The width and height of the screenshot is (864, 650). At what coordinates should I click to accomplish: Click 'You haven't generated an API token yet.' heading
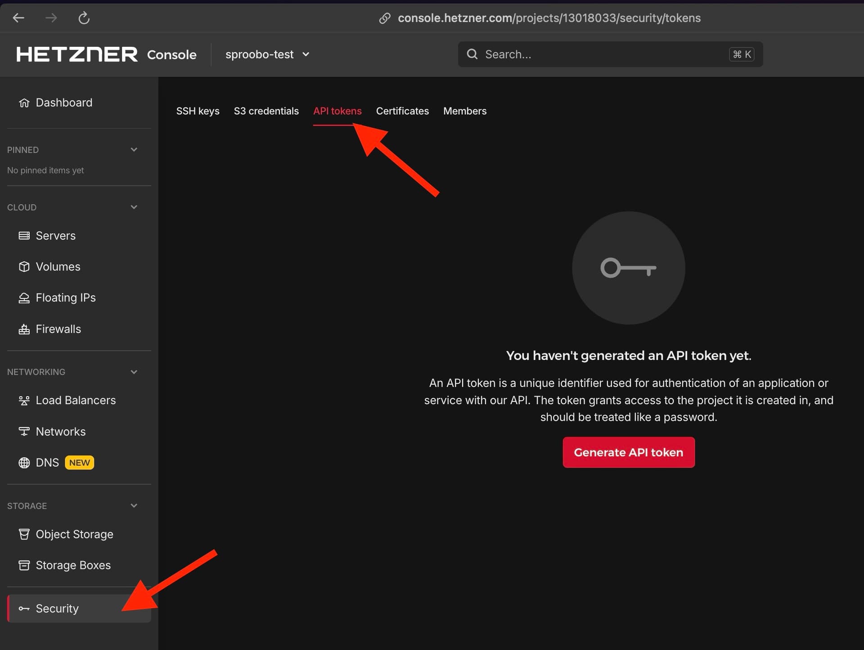pyautogui.click(x=628, y=356)
